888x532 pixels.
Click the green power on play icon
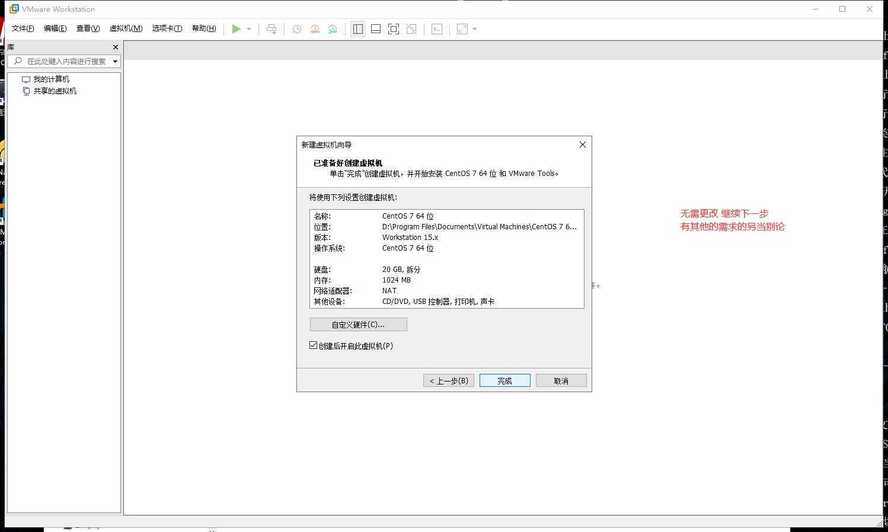(237, 29)
